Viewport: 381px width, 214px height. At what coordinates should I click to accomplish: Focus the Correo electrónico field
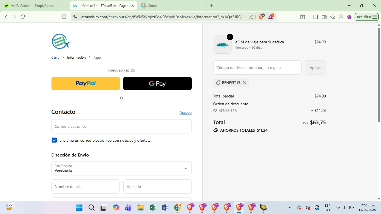tap(121, 126)
